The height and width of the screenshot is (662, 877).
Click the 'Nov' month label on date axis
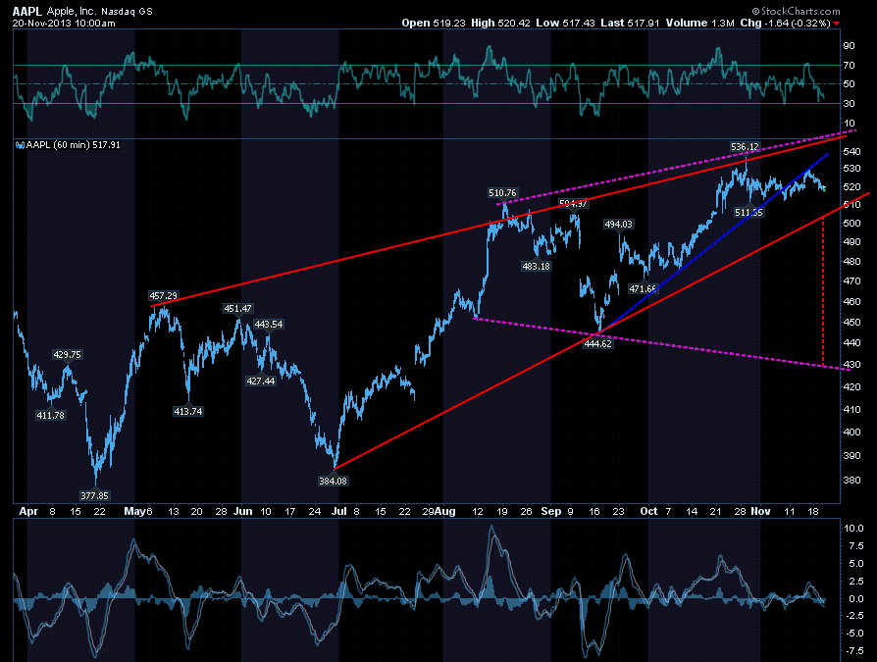click(x=760, y=511)
